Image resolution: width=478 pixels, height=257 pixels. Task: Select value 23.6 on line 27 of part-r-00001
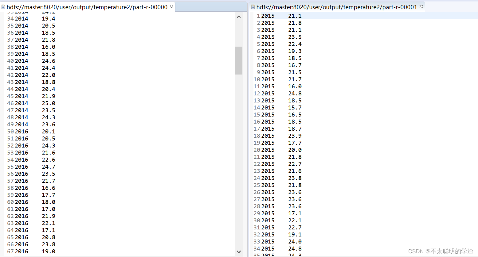click(295, 199)
